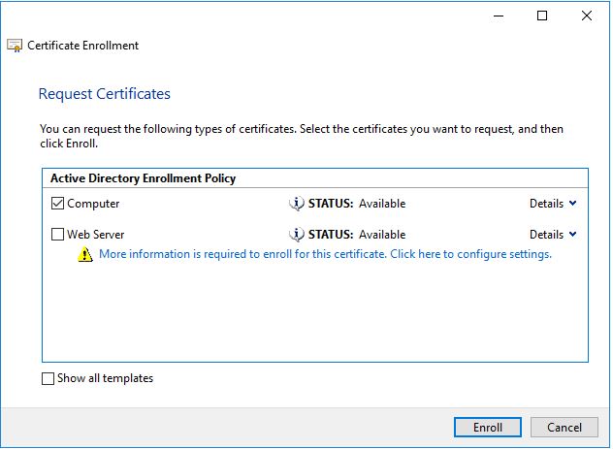Expand Details chevron for Web Server certificate
Viewport: 613px width, 449px height.
pyautogui.click(x=573, y=235)
